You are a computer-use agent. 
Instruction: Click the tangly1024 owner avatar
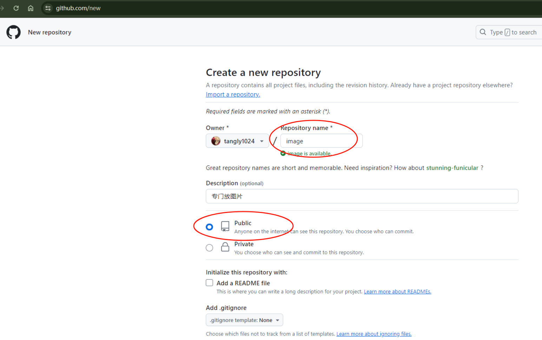[x=216, y=141]
